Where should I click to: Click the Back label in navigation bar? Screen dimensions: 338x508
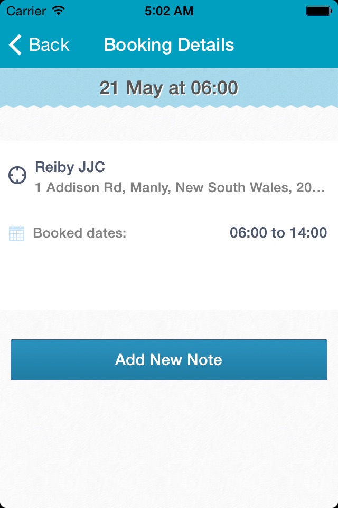point(49,44)
